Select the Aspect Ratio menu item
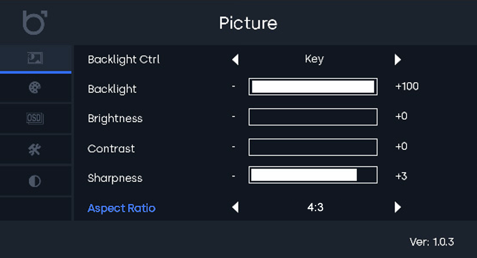This screenshot has width=477, height=258. [121, 208]
